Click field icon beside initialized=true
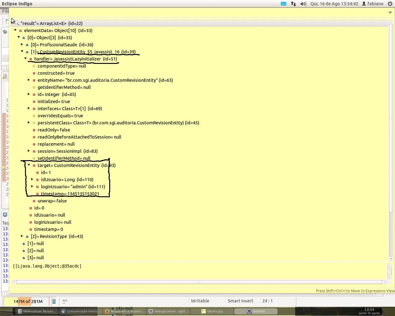Screen dimensions: 395x316 [x=34, y=102]
